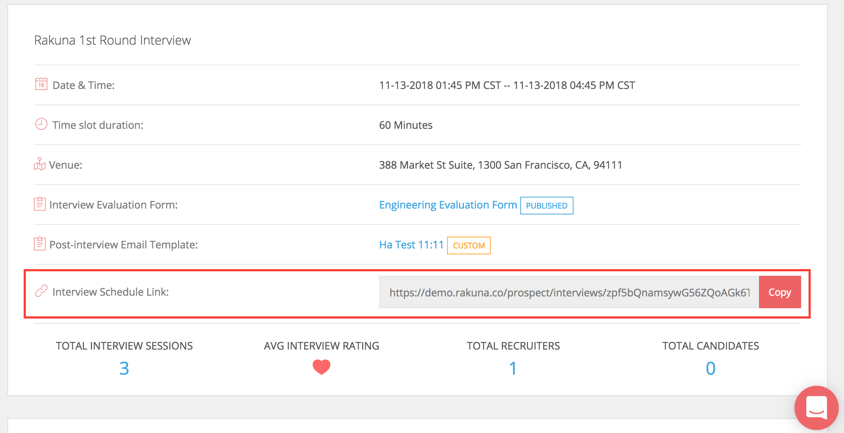Image resolution: width=844 pixels, height=433 pixels.
Task: Open the Engineering Evaluation Form link
Action: [448, 205]
